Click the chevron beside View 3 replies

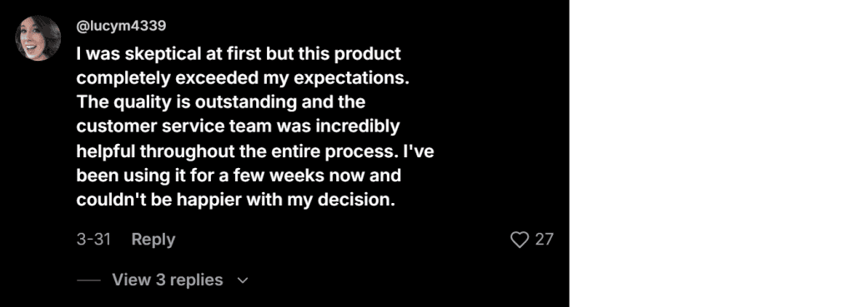(x=243, y=280)
